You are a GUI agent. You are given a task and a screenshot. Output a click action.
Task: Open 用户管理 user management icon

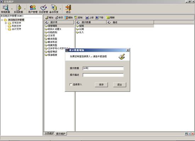point(33,9)
